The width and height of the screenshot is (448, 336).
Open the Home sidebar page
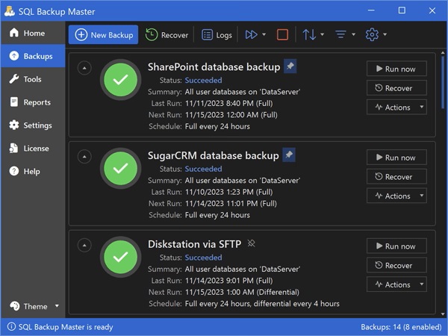(x=33, y=33)
